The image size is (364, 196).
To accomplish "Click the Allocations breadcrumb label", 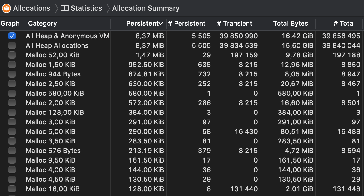I will tap(31, 8).
